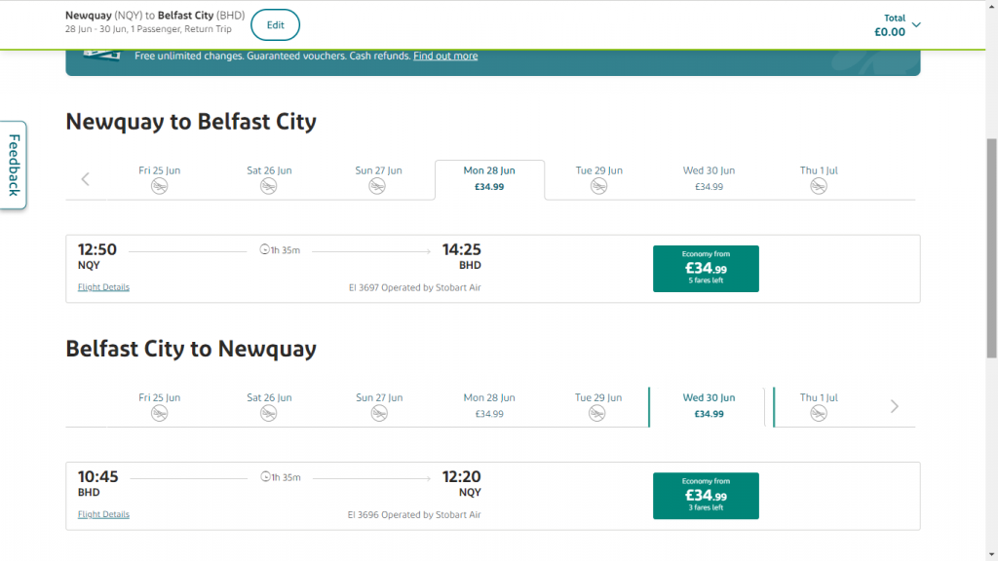Select return Mon 28 Jun £34.99 date tab
The width and height of the screenshot is (998, 561).
488,405
